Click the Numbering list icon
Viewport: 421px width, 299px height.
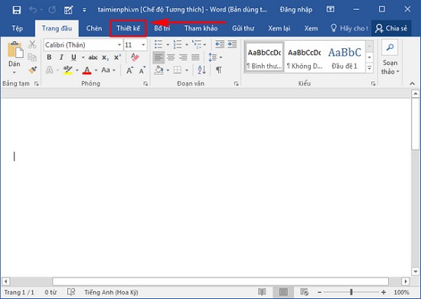point(178,44)
